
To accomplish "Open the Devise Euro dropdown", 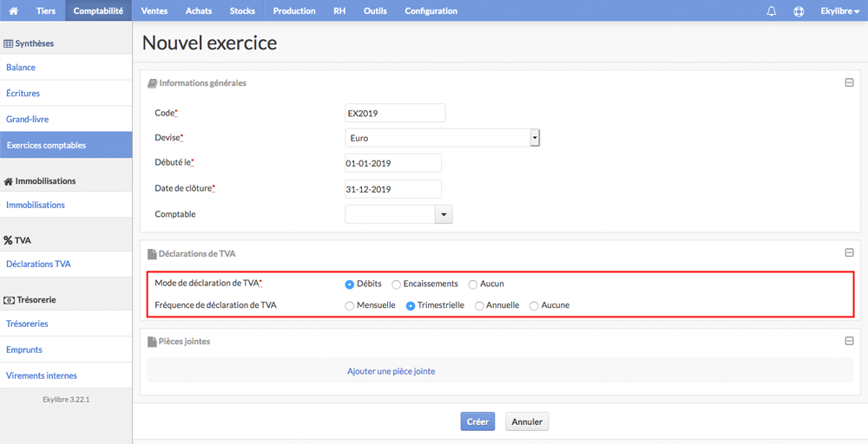I will 442,138.
